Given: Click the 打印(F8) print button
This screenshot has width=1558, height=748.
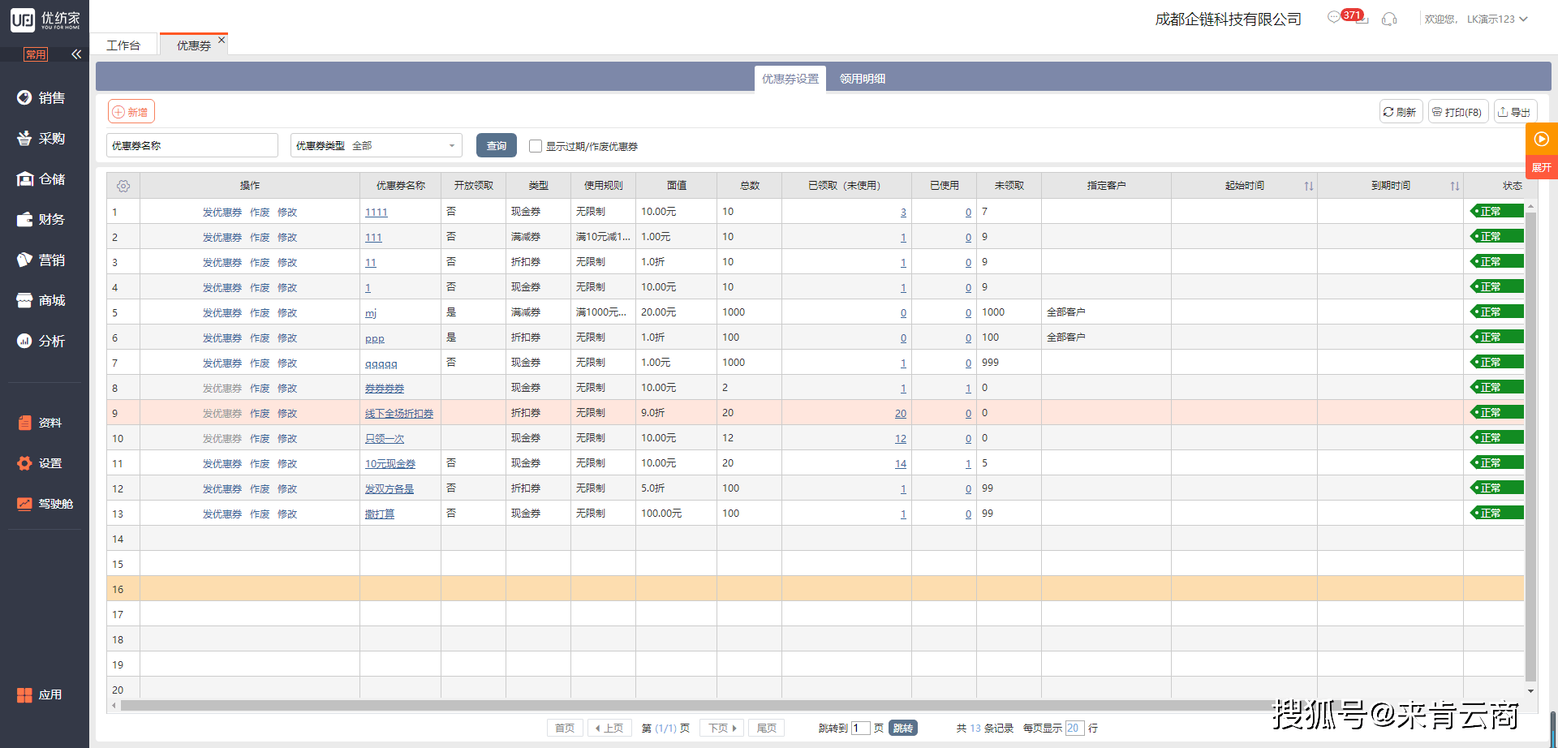Looking at the screenshot, I should click(x=1457, y=112).
